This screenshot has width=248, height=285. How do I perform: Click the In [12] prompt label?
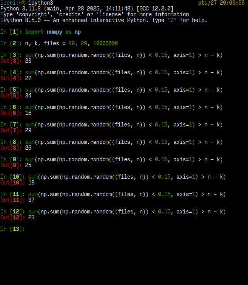pyautogui.click(x=13, y=212)
